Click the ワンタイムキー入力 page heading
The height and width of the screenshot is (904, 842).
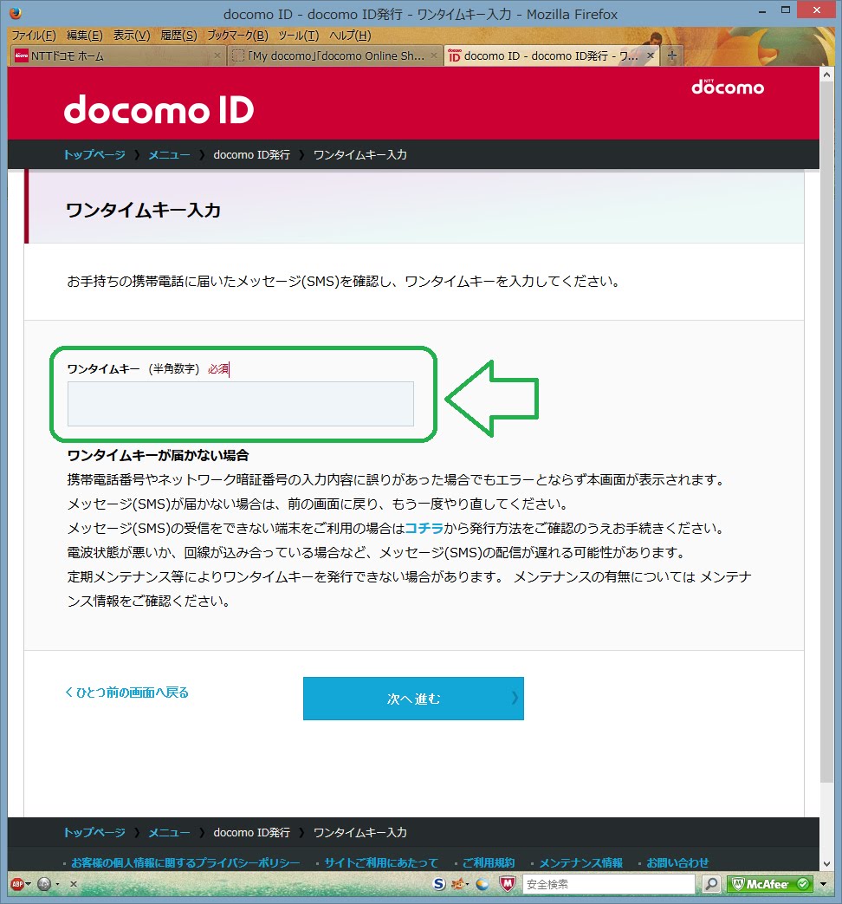[143, 210]
